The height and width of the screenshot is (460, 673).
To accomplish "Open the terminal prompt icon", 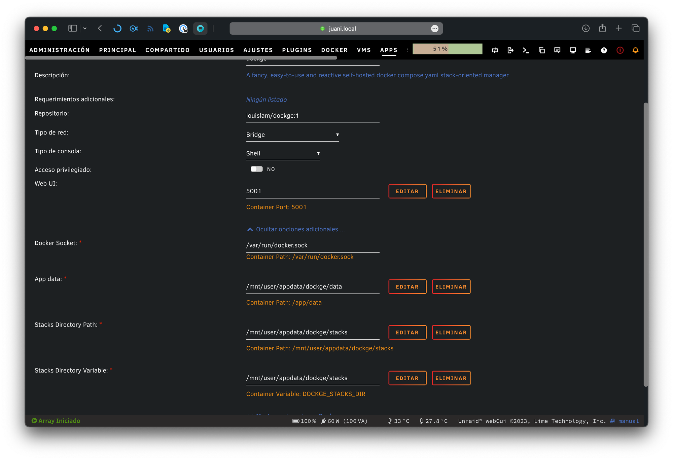I will pyautogui.click(x=526, y=50).
